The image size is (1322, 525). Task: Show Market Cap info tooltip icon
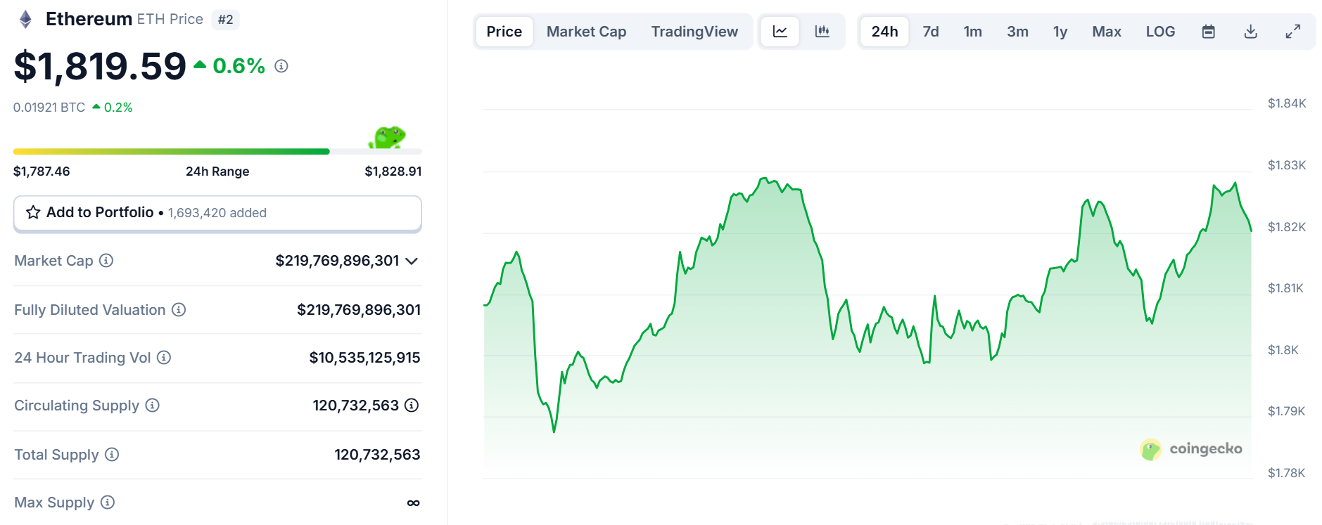point(106,261)
